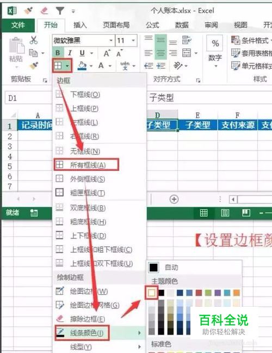Switch to the 公式 ribbon tab
Screen dimensions: 272x353
(152, 25)
